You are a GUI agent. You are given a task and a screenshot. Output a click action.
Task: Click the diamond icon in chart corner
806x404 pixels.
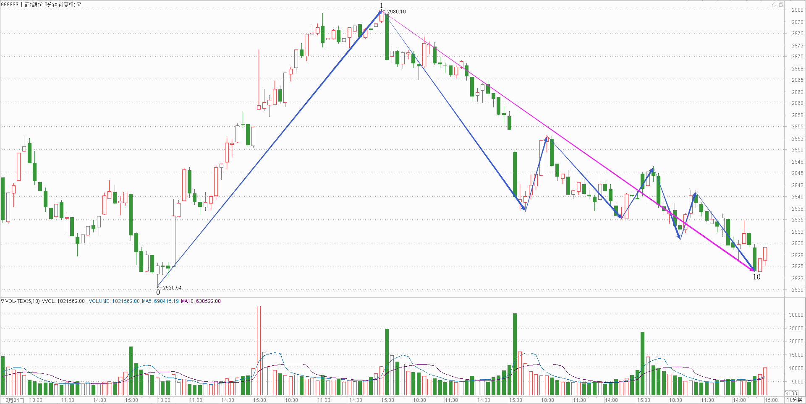point(774,5)
